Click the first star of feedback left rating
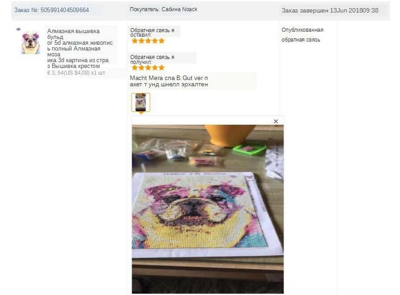Viewport: 400px width, 295px height. pos(135,41)
